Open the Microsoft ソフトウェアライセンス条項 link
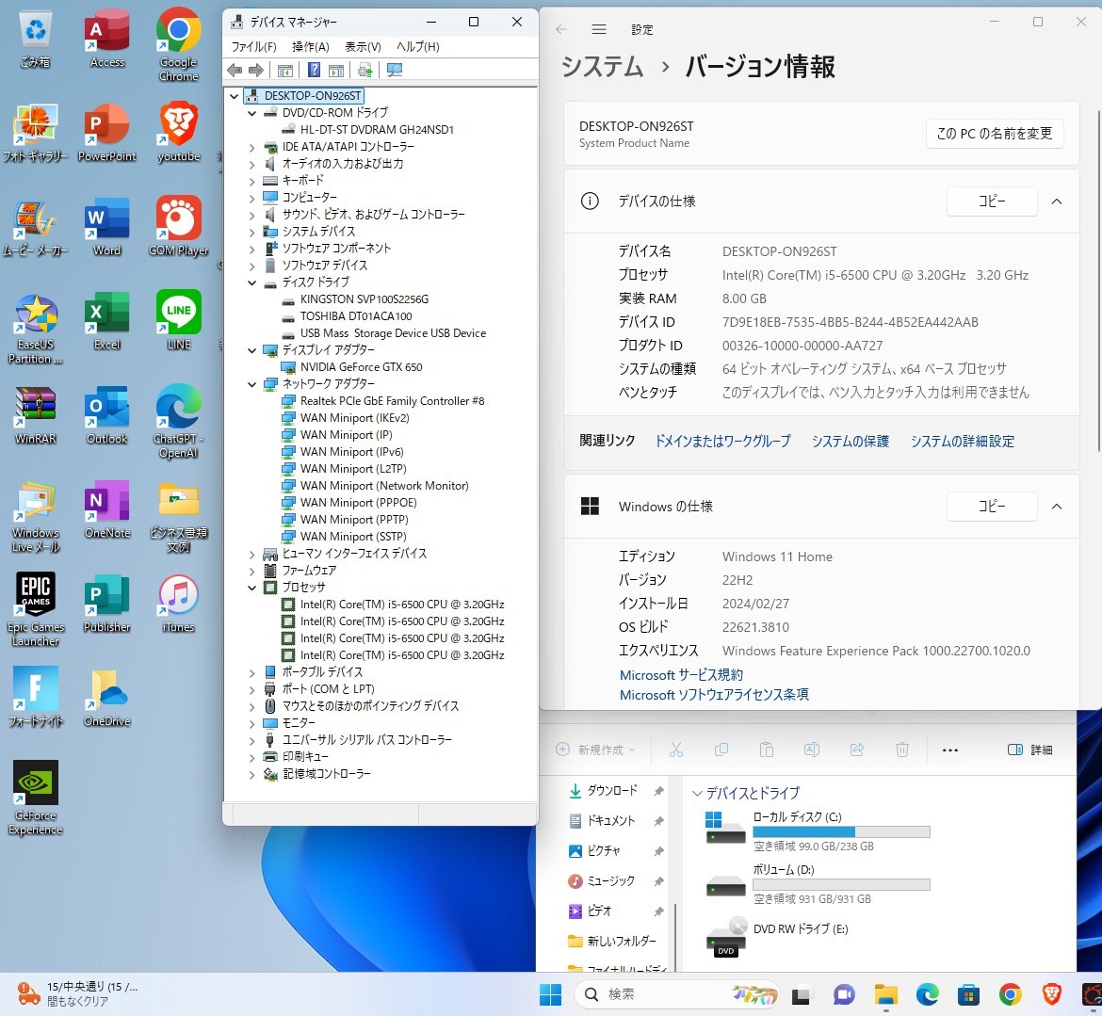 714,695
